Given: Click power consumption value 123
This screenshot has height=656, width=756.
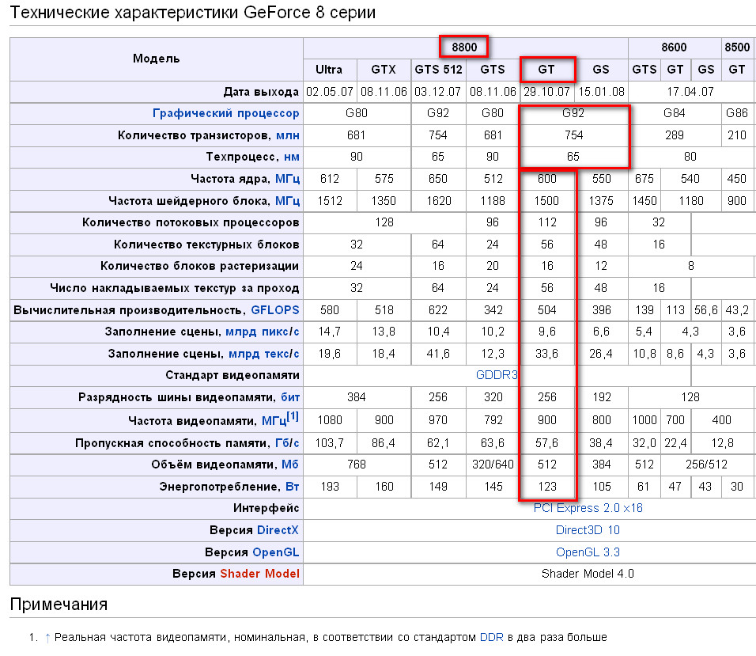Looking at the screenshot, I should [546, 487].
